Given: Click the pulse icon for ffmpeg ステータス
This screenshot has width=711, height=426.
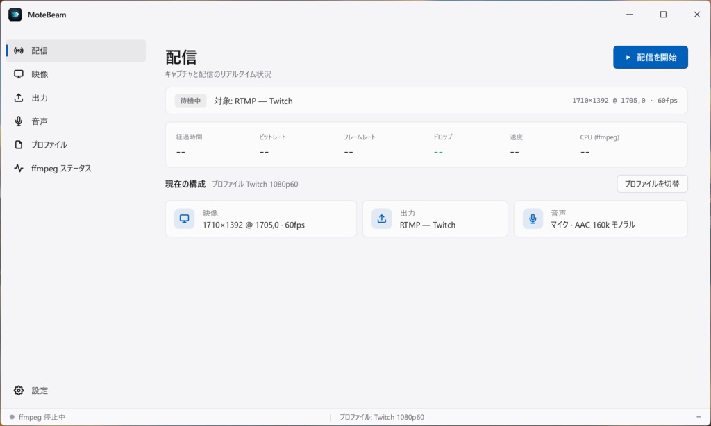Looking at the screenshot, I should point(19,168).
